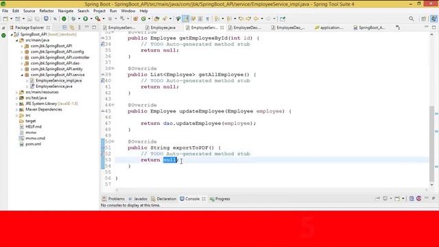Expand Maven Dependencies node
439x247 pixels.
(x=16, y=110)
